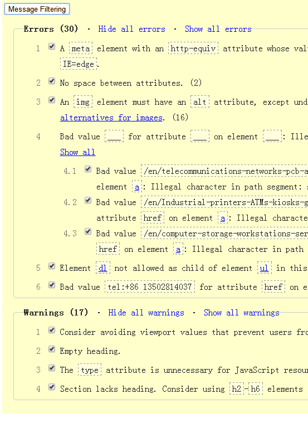Click Hide all warnings link

146,313
